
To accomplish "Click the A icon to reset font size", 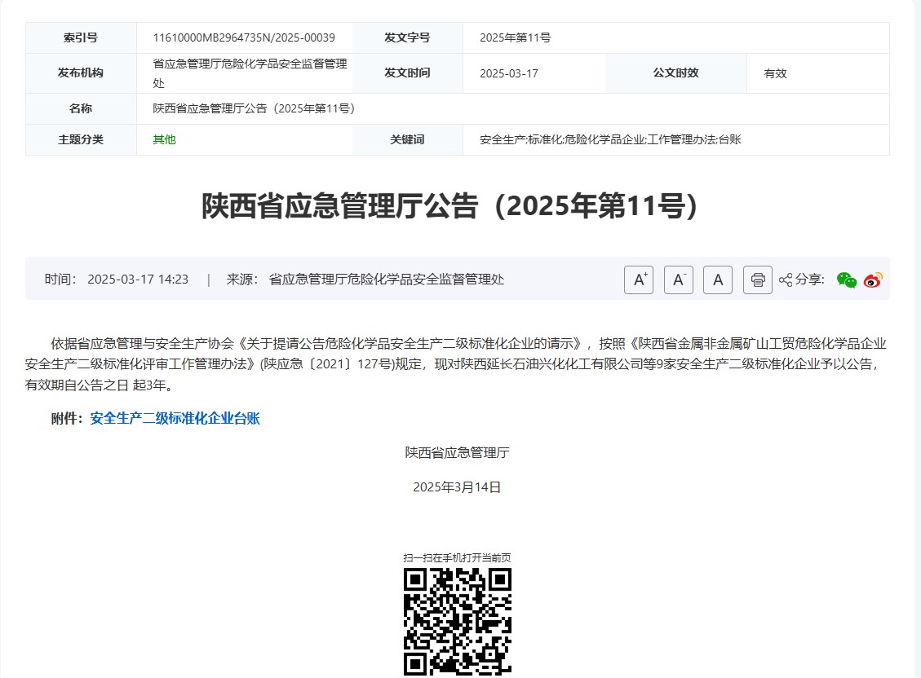I will [717, 280].
